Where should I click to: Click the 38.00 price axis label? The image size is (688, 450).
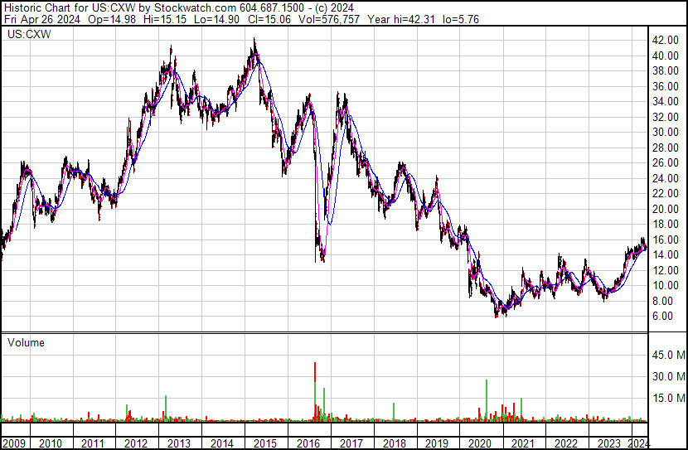point(666,71)
